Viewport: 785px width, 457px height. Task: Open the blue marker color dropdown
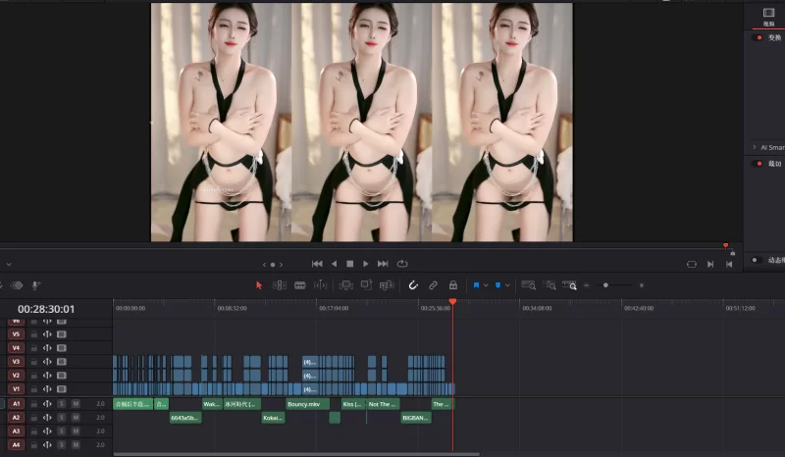(x=508, y=285)
